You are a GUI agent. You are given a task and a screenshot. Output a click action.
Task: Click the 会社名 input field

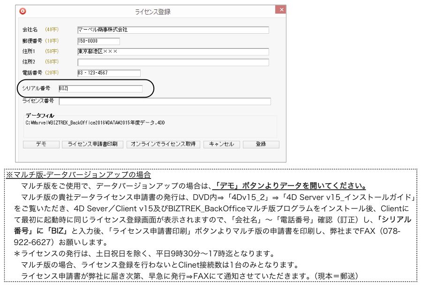click(173, 30)
